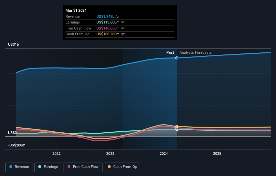Viewport: 276px width, 176px height.
Task: Click the Cash From Op tooltip label
Action: 77,34
